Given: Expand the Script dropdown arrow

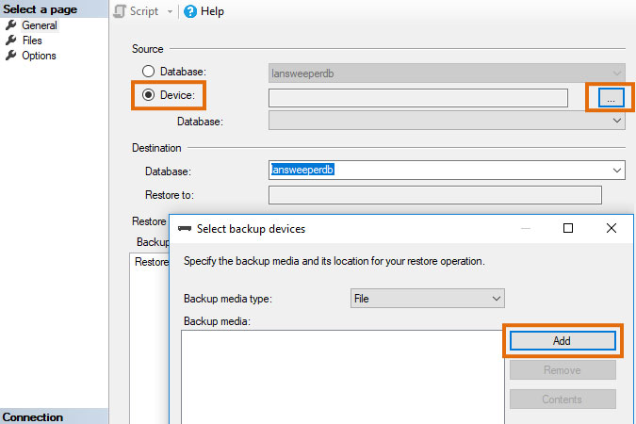Looking at the screenshot, I should tap(169, 12).
